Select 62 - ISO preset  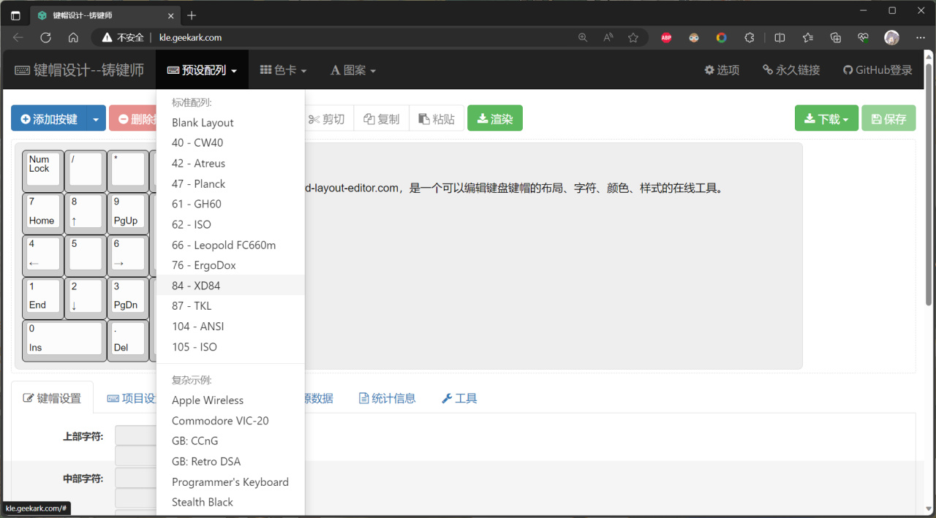coord(230,224)
